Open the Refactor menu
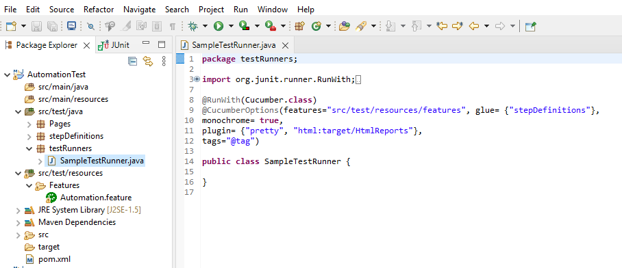Image resolution: width=622 pixels, height=268 pixels. pyautogui.click(x=99, y=9)
